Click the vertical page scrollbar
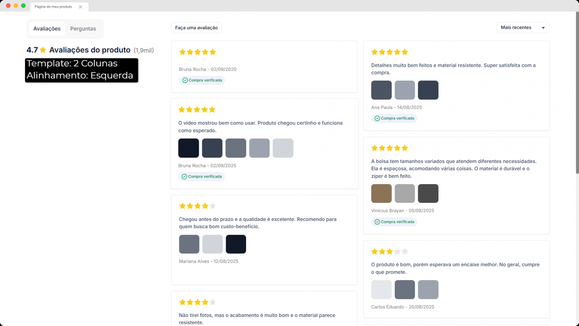This screenshot has height=326, width=579. pyautogui.click(x=577, y=92)
